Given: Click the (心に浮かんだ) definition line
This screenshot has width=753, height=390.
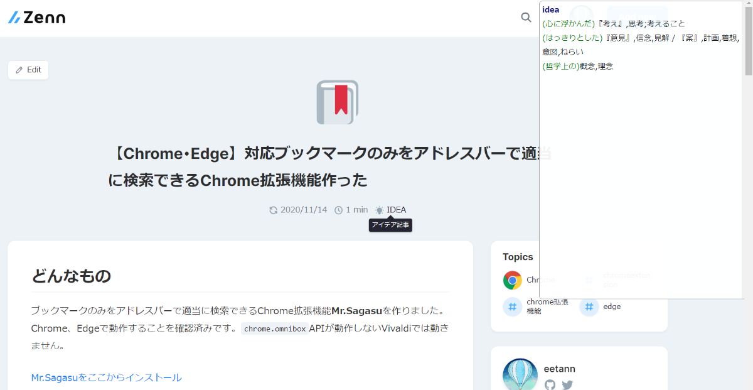Looking at the screenshot, I should click(x=614, y=23).
